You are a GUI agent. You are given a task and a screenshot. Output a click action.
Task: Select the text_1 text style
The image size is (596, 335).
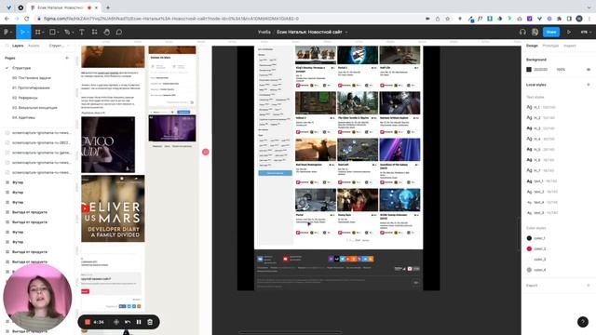pyautogui.click(x=542, y=181)
